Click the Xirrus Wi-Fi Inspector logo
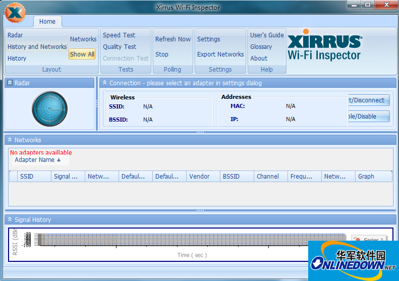The width and height of the screenshot is (399, 281). [325, 45]
